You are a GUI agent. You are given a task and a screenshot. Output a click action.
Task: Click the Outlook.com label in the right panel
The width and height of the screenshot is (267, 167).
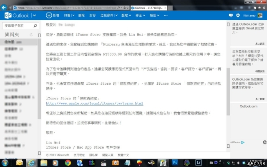249,106
